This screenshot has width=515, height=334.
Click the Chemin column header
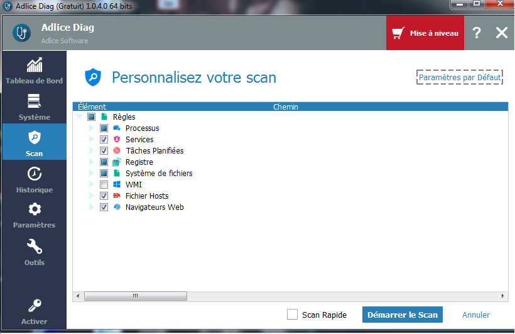tap(286, 107)
